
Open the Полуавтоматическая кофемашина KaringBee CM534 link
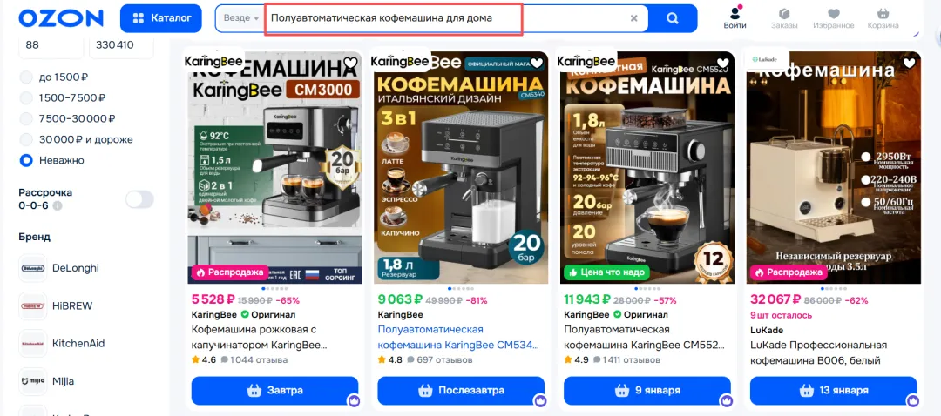click(x=458, y=338)
